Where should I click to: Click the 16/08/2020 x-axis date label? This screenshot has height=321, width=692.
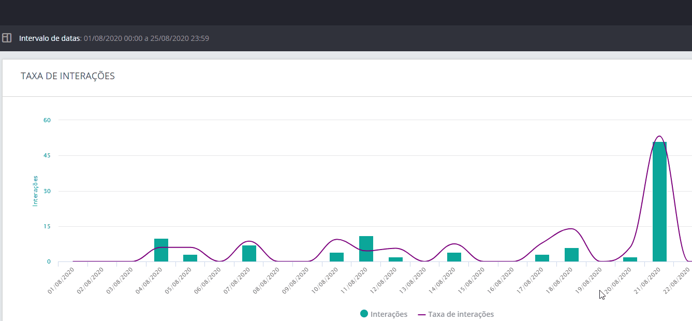pos(501,280)
